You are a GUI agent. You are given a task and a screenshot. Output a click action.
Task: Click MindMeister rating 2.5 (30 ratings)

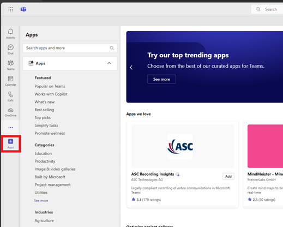262,200
